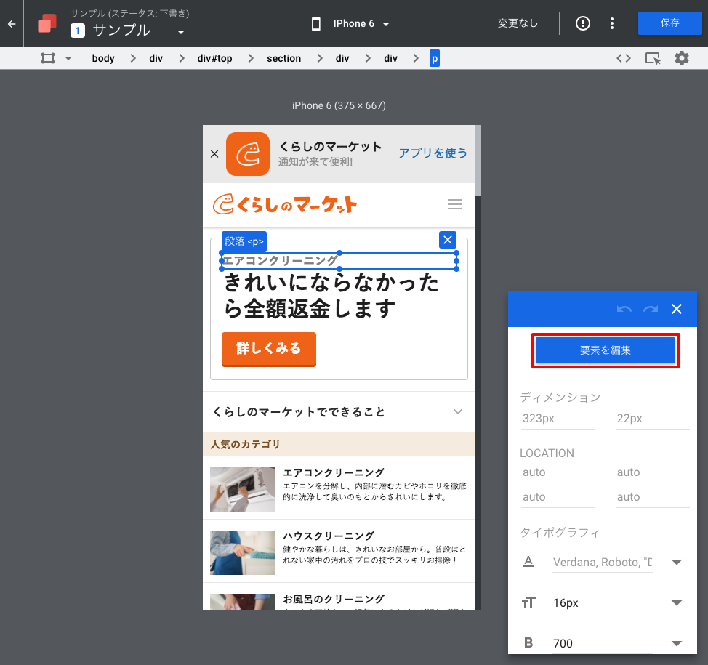This screenshot has width=708, height=665.
Task: Select div#top in the breadcrumb bar
Action: 214,58
